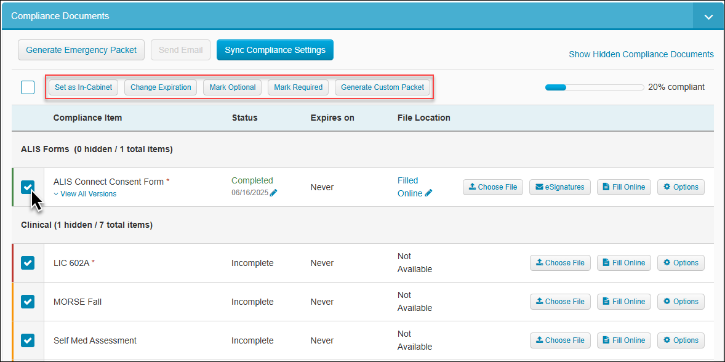Click the Expires on column header
This screenshot has height=362, width=725.
(332, 118)
